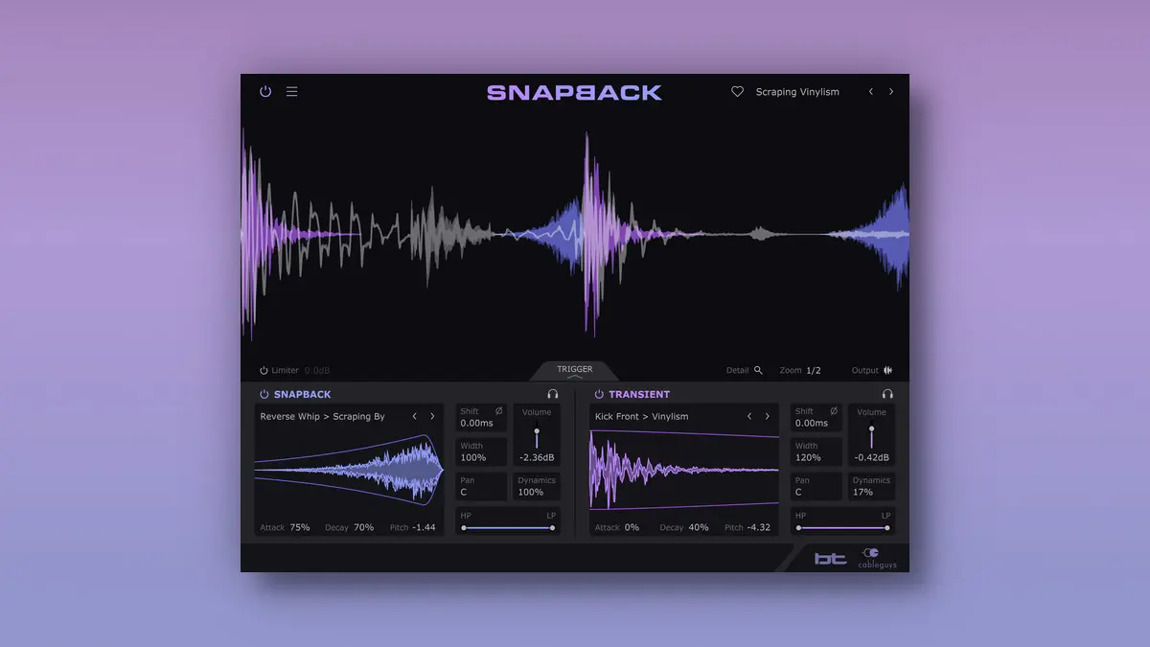Image resolution: width=1150 pixels, height=647 pixels.
Task: Open the Scraping Vinylism preset list
Action: click(x=796, y=92)
